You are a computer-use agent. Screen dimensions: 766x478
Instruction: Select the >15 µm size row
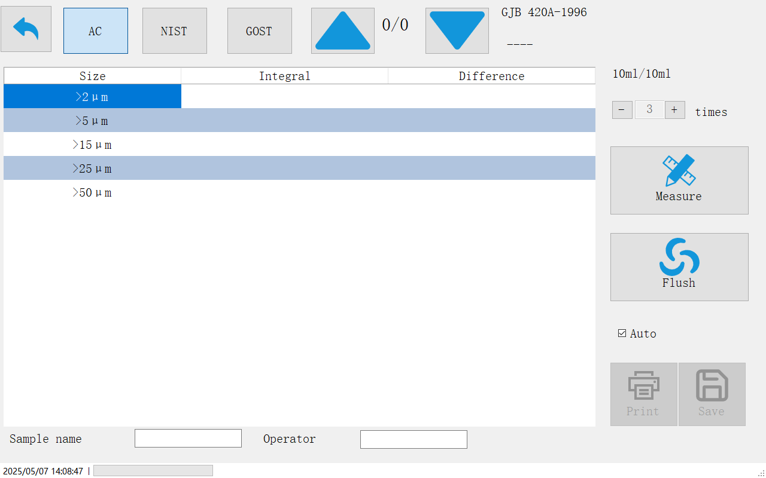[92, 145]
